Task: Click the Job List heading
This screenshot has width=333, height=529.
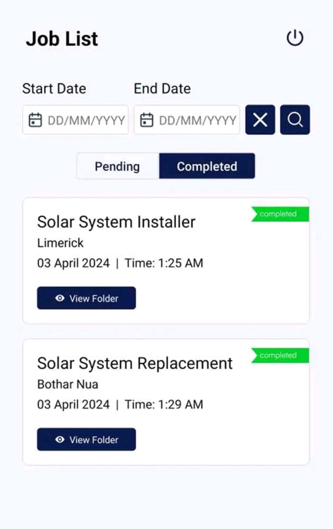Action: click(x=62, y=38)
